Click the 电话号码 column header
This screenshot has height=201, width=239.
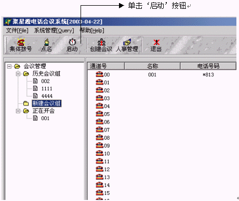tap(208, 66)
